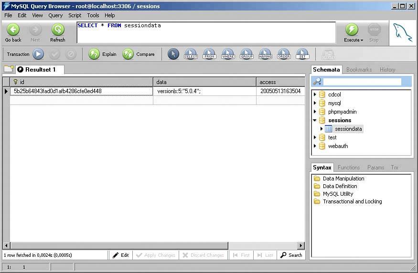Click horizontal scrollbar right arrow
This screenshot has height=273, width=418.
301,245
